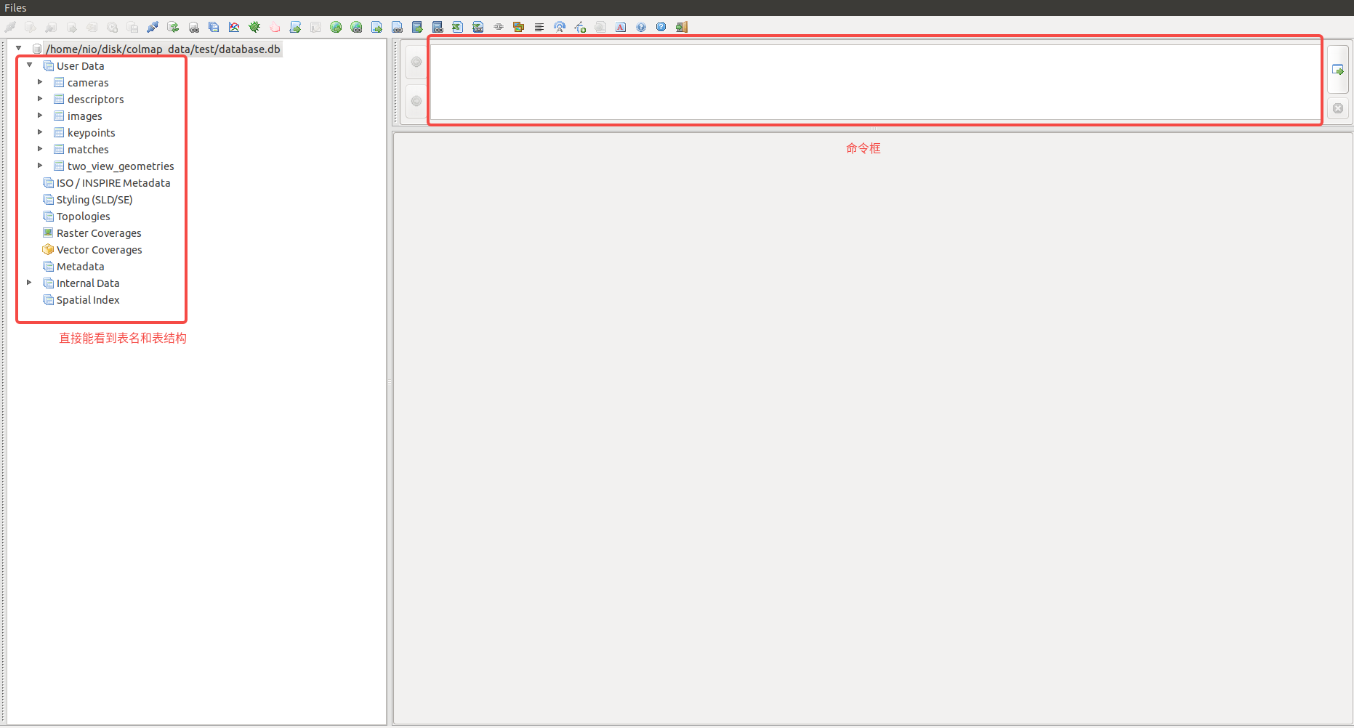The image size is (1354, 728).
Task: Collapse the database.db root tree node
Action: tap(19, 48)
